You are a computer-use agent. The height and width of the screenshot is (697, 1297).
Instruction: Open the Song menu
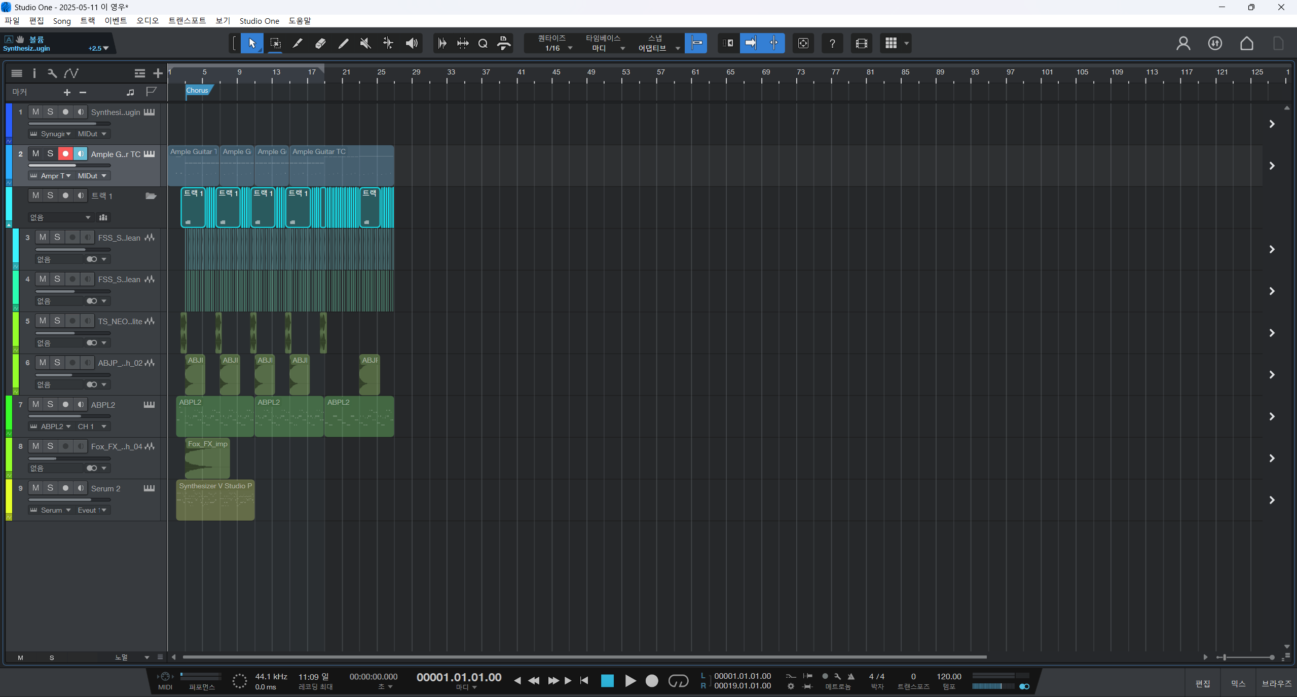[x=62, y=21]
